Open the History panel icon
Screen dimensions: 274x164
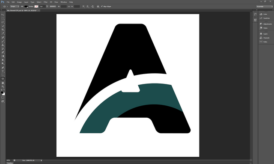click(x=255, y=14)
